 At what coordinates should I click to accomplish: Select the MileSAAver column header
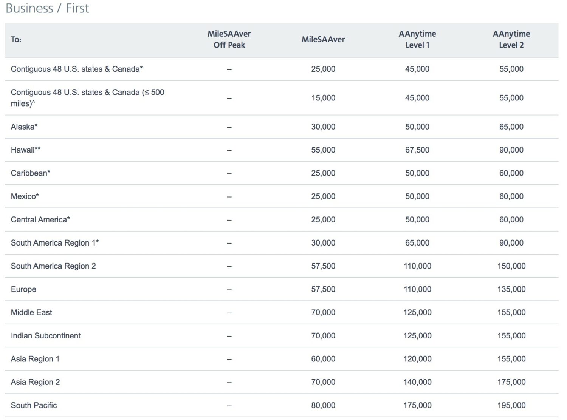[323, 39]
